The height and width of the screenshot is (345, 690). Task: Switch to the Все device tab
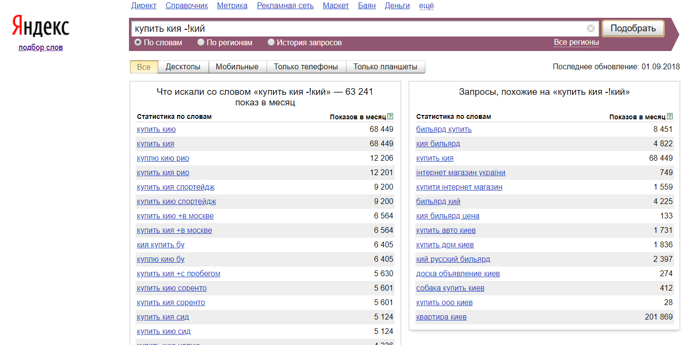tap(144, 67)
